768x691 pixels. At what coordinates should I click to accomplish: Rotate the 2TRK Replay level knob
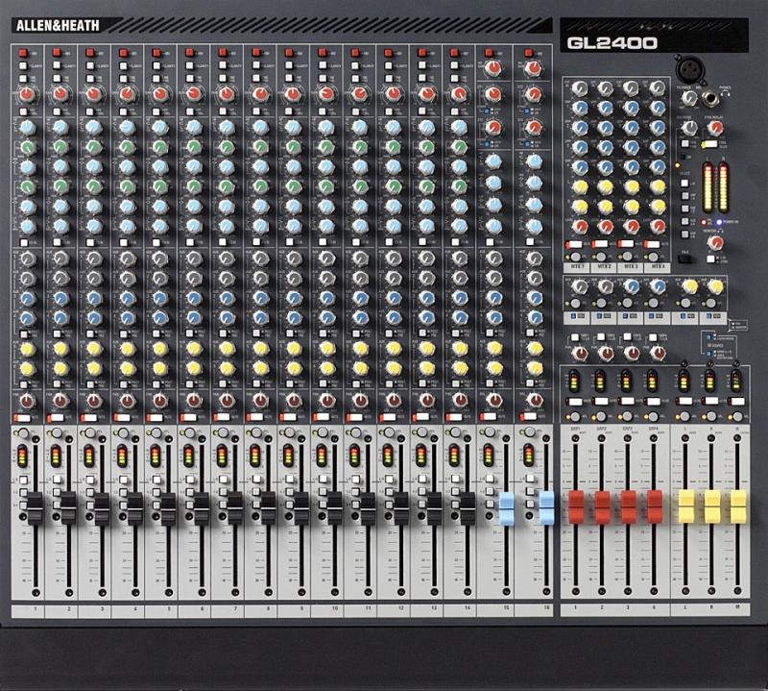(713, 126)
